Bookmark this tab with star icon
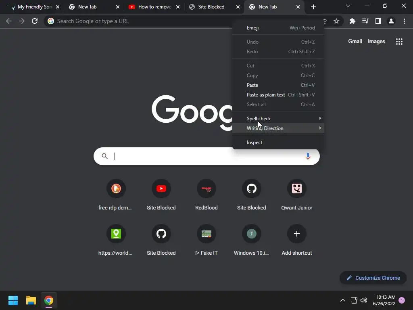 click(x=336, y=21)
